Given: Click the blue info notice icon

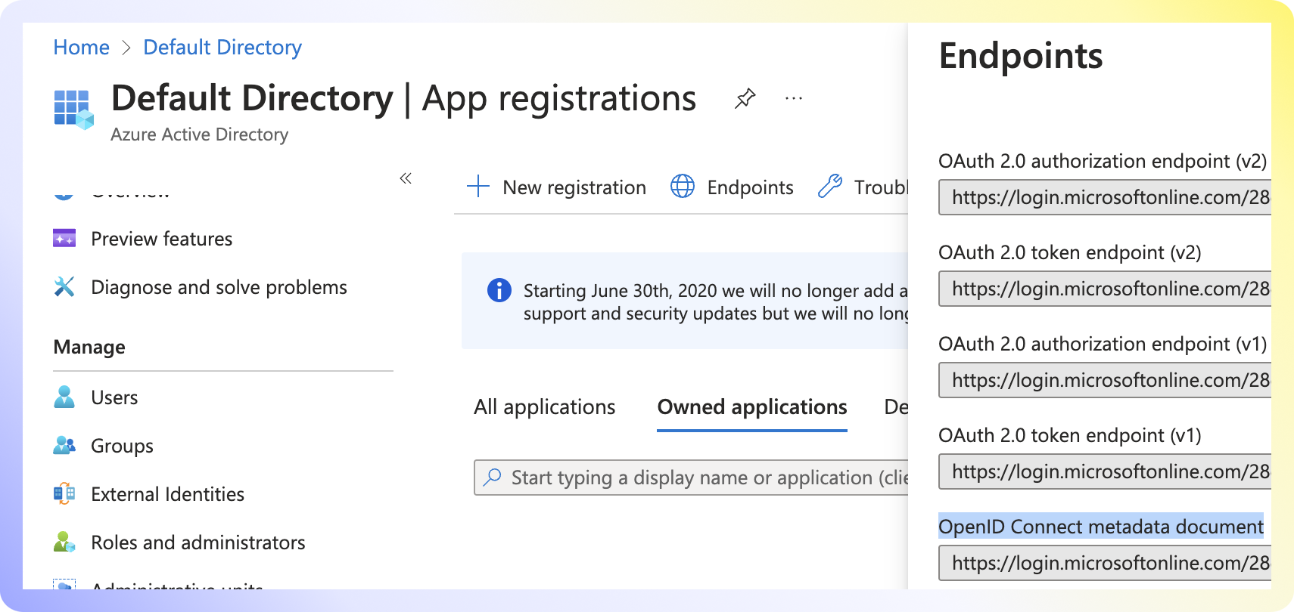Looking at the screenshot, I should click(499, 289).
